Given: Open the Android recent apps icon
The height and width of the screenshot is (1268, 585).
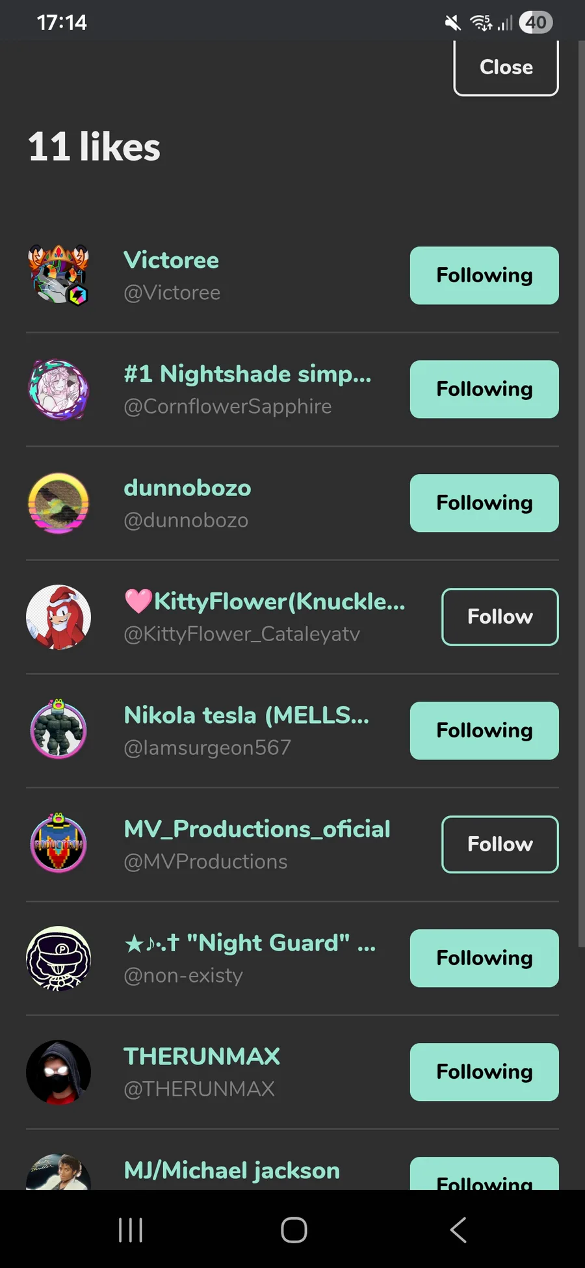Looking at the screenshot, I should pos(131,1230).
